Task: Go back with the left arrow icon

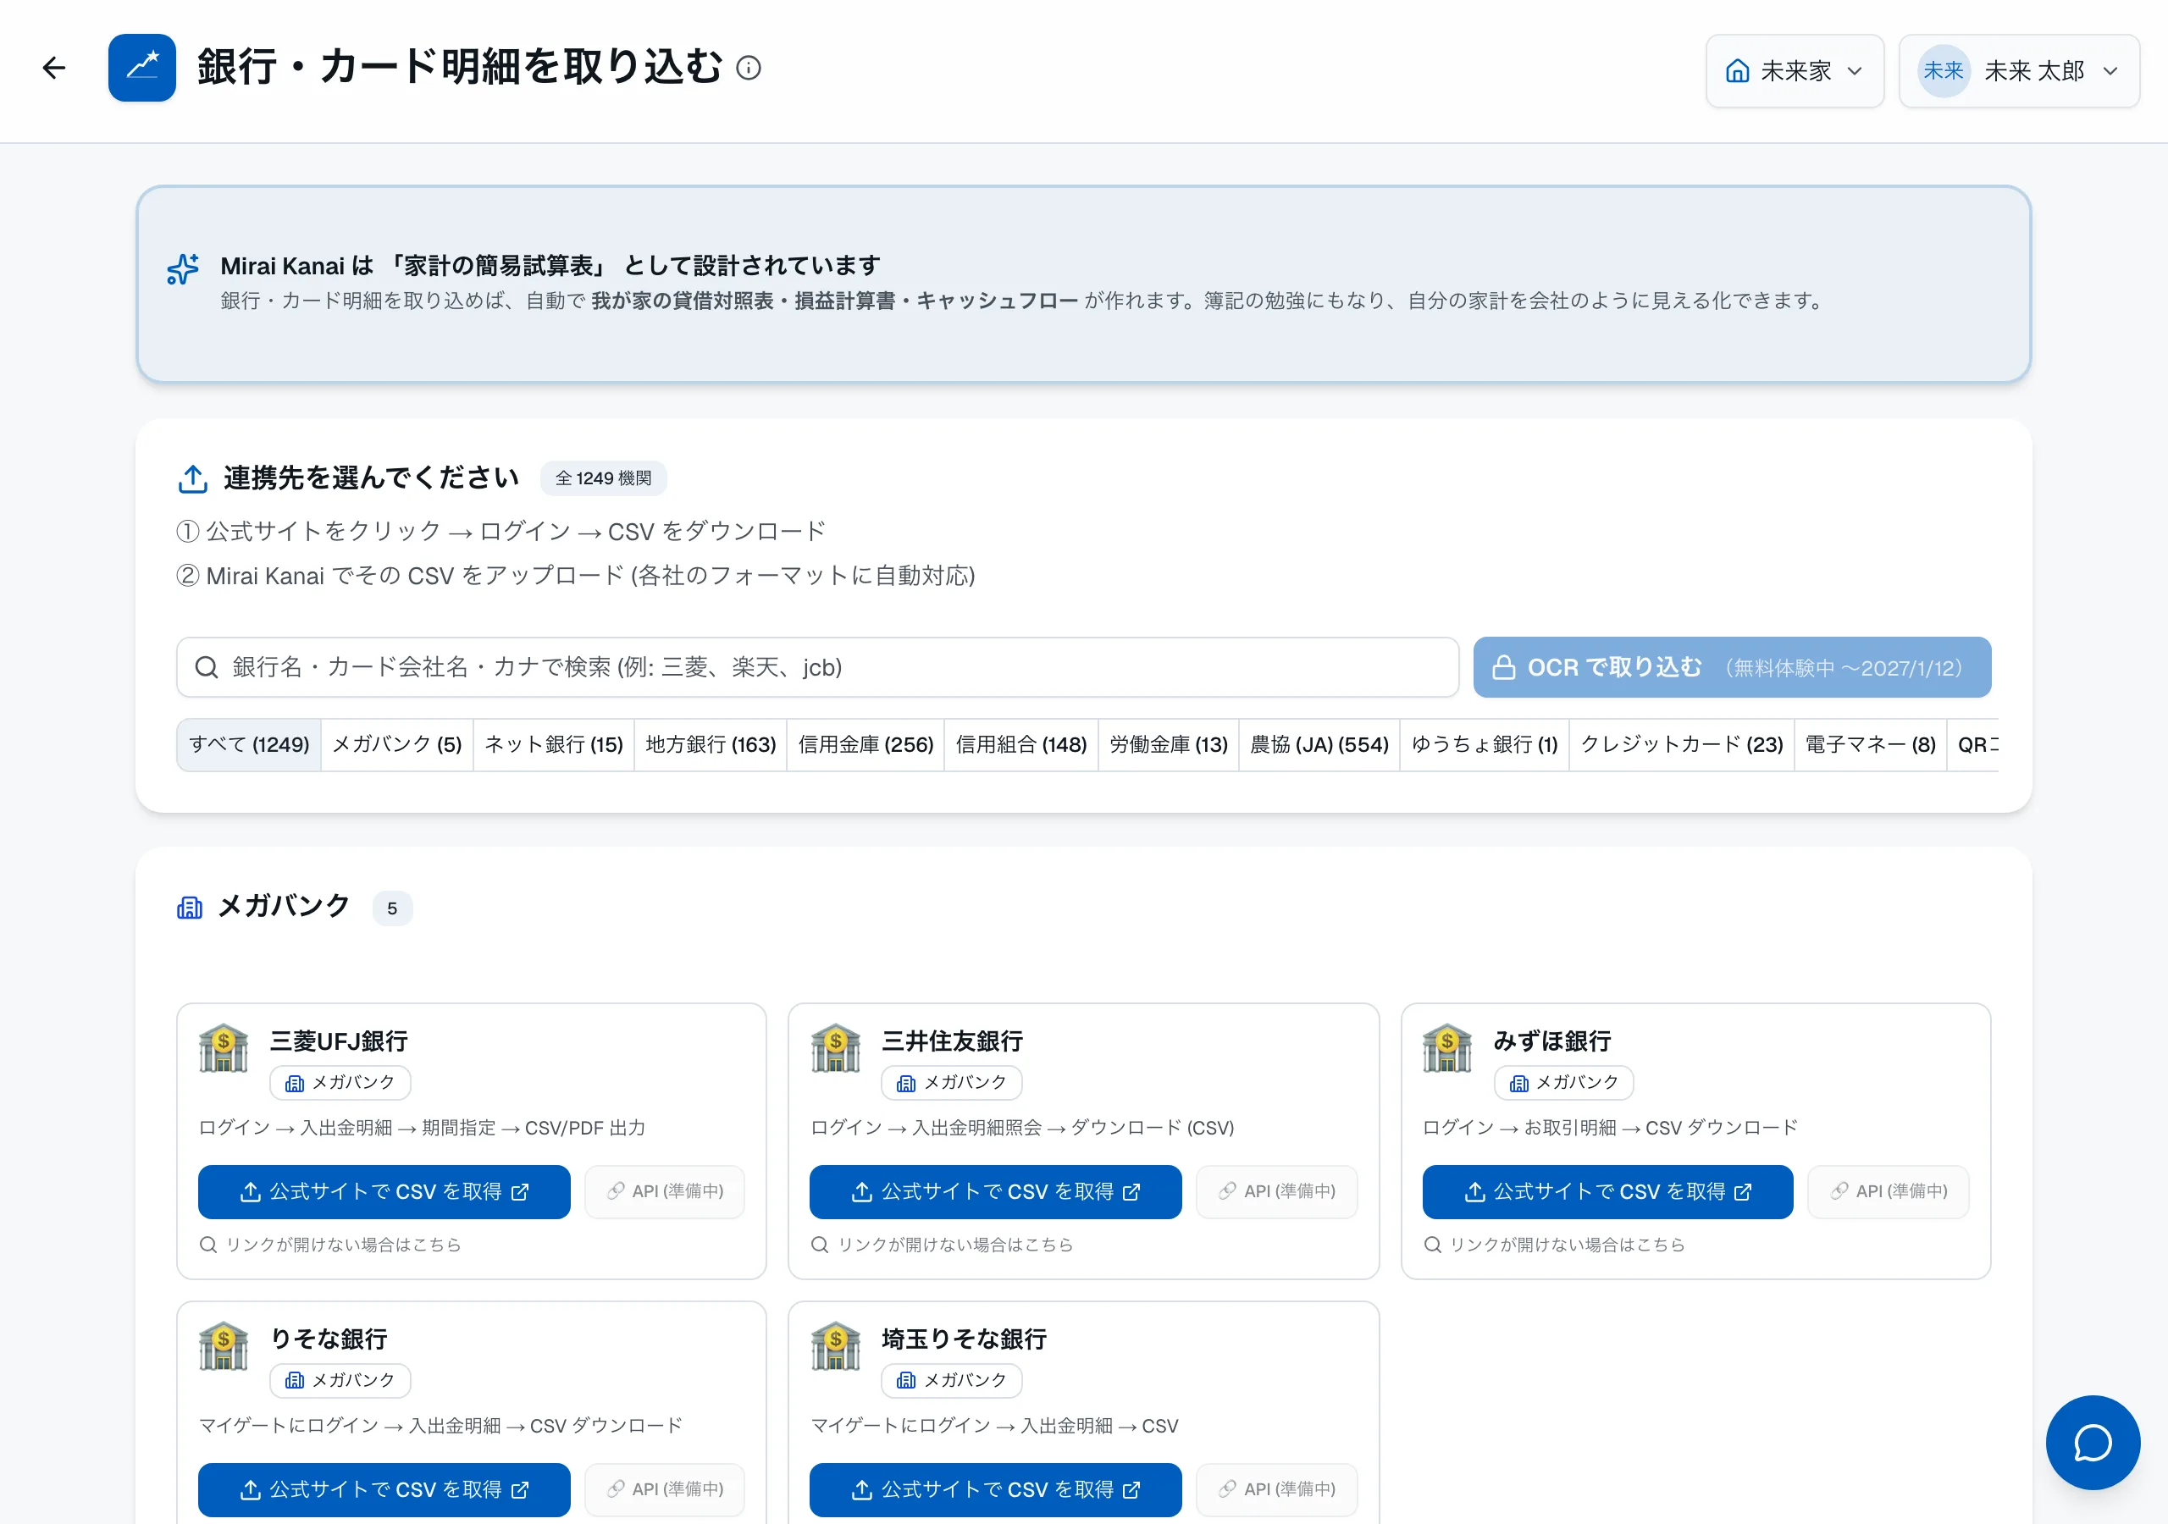Action: tap(54, 68)
